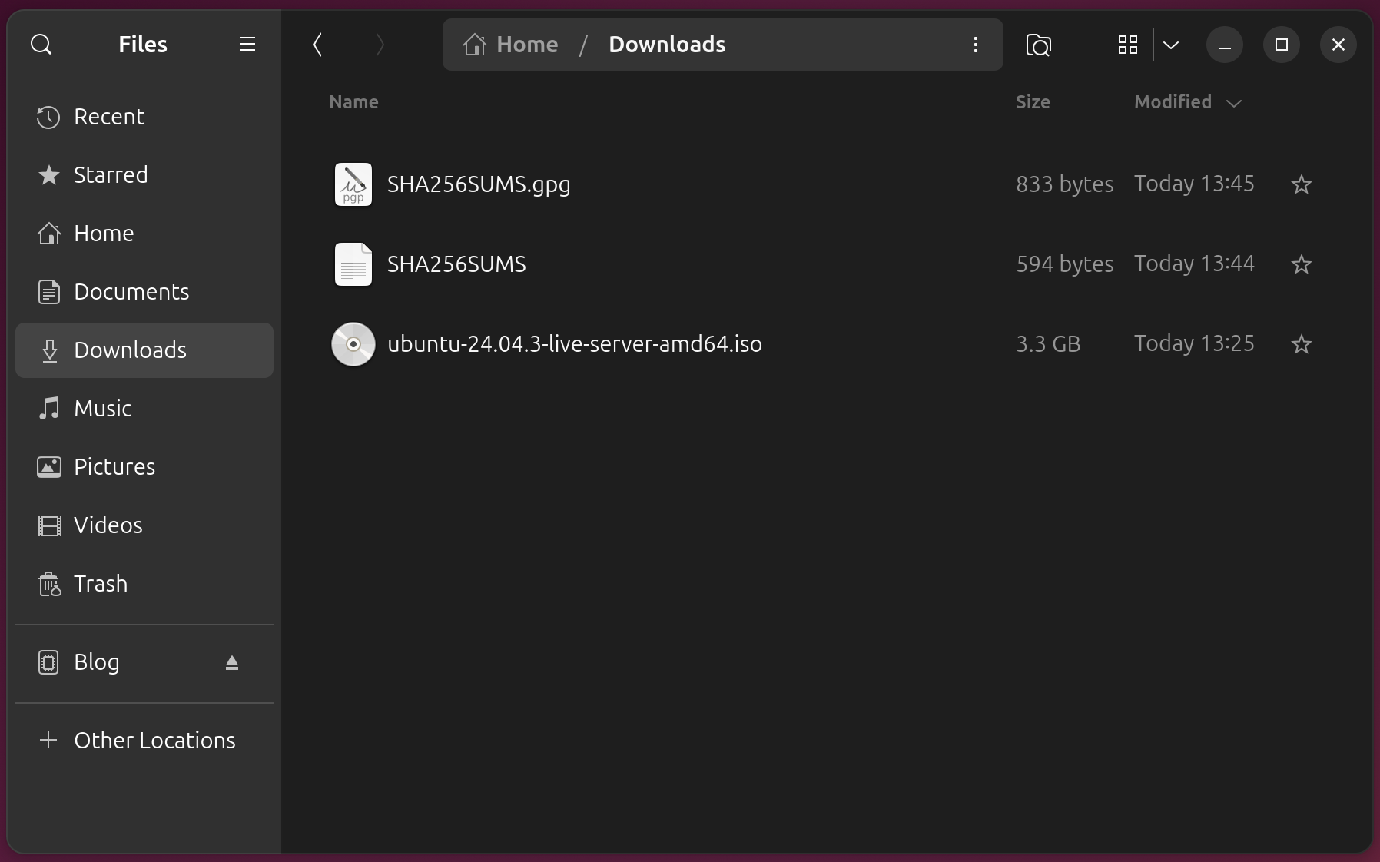Image resolution: width=1380 pixels, height=862 pixels.
Task: Toggle sort order on Modified column
Action: [1187, 102]
